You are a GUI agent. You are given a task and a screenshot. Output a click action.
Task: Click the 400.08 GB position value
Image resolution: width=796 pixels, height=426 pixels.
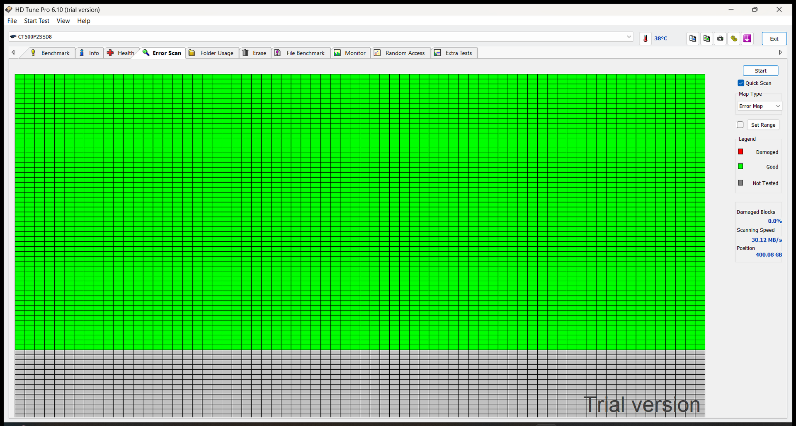(x=769, y=255)
